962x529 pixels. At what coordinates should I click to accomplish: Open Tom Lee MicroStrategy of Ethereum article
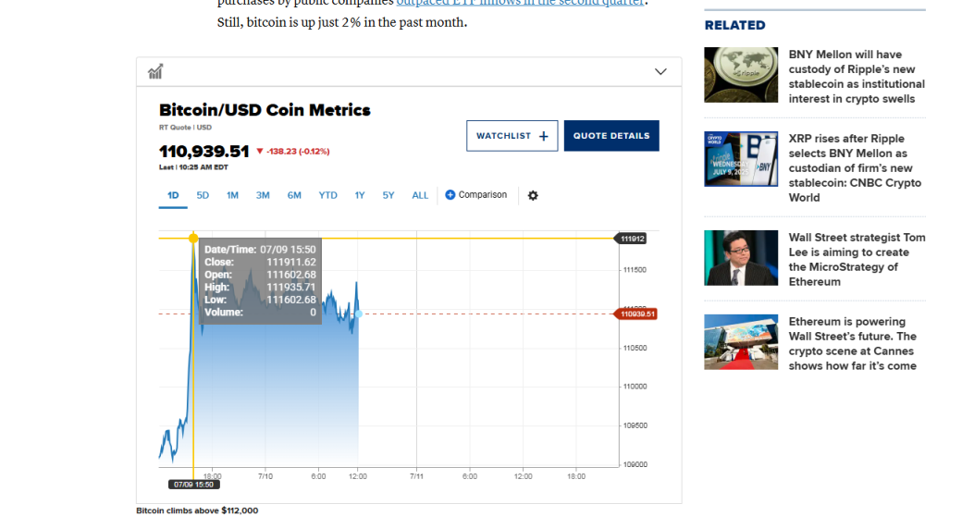tap(857, 260)
